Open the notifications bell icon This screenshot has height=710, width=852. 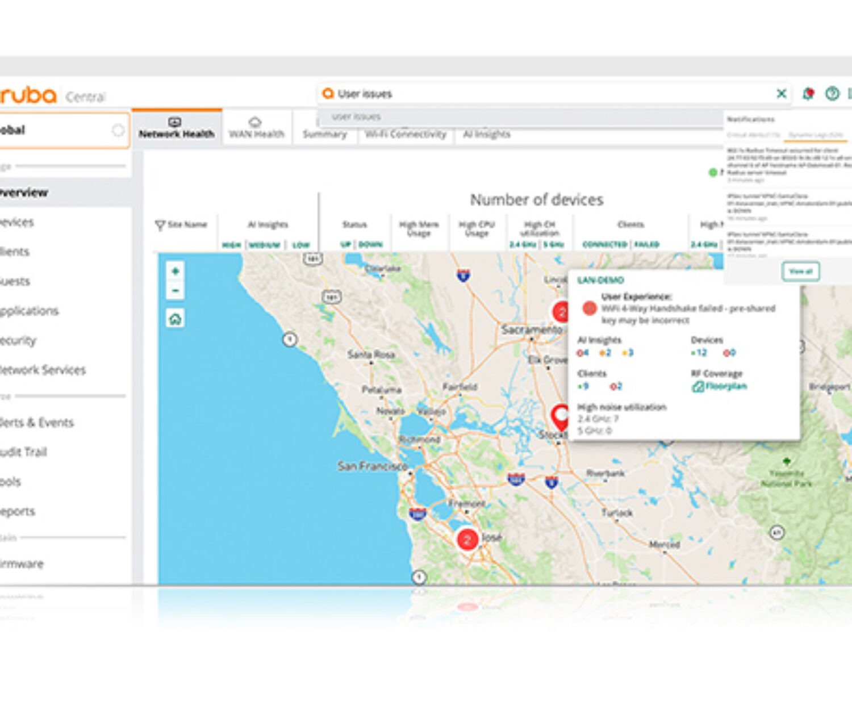click(x=808, y=94)
